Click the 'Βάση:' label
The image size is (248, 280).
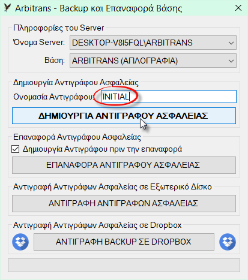point(55,60)
